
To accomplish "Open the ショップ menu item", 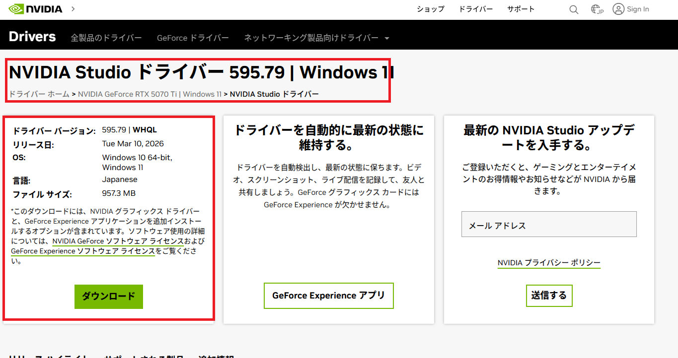I will pos(430,9).
